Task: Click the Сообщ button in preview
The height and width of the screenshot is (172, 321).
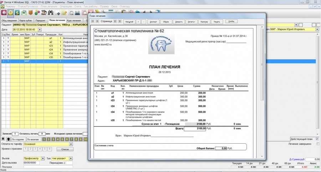Action: pyautogui.click(x=231, y=21)
